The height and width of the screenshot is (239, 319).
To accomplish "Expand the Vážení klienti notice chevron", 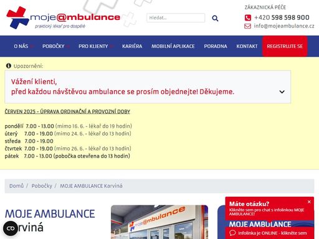I will [x=282, y=91].
